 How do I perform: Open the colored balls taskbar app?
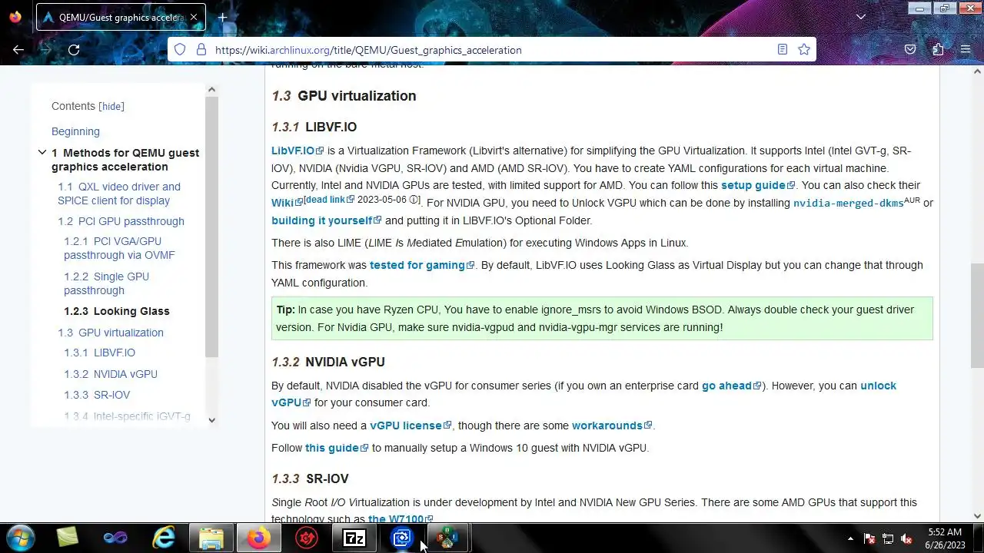447,538
